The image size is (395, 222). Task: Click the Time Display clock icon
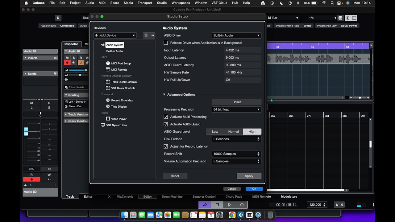[x=108, y=106]
